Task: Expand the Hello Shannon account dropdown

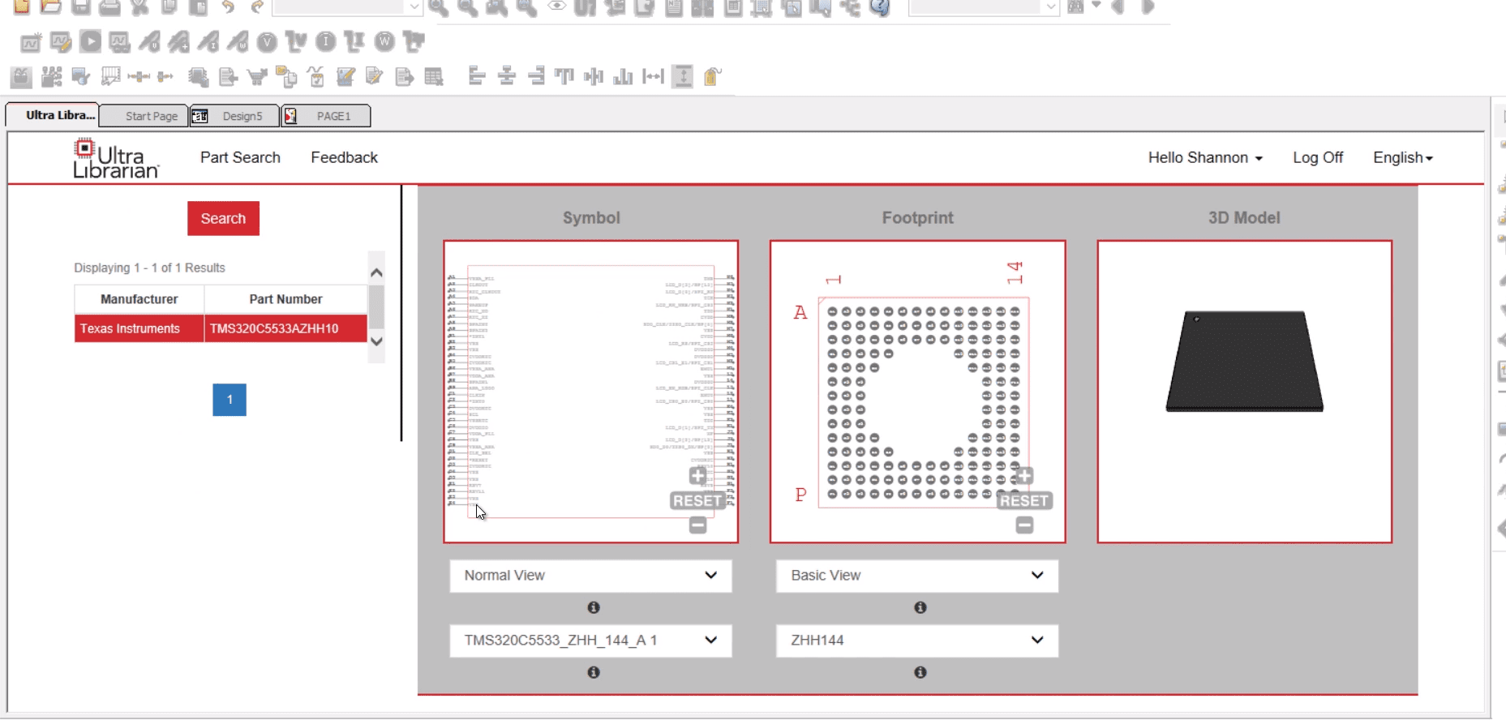Action: coord(1205,157)
